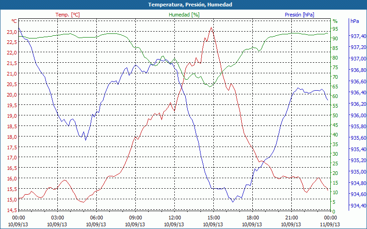Image resolution: width=367 pixels, height=229 pixels.
Task: Click the '15,5' temperature axis value
Action: 12,189
